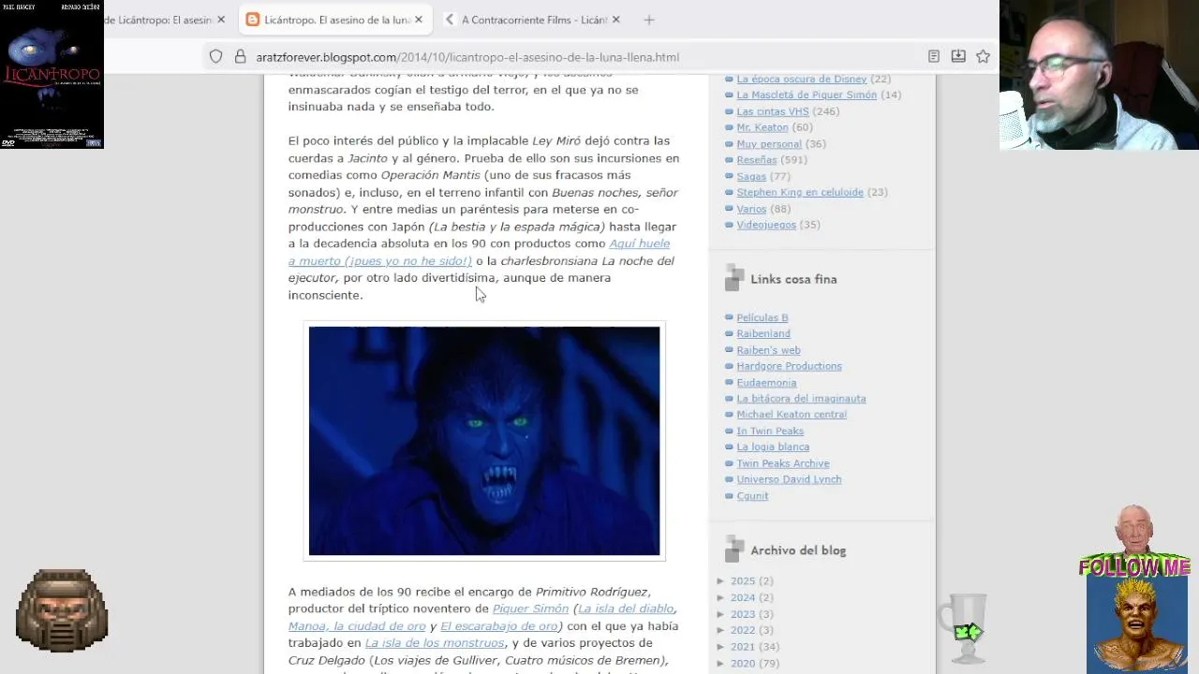Viewport: 1199px width, 674px height.
Task: Click the Links cosa fina heading
Action: [x=793, y=279]
